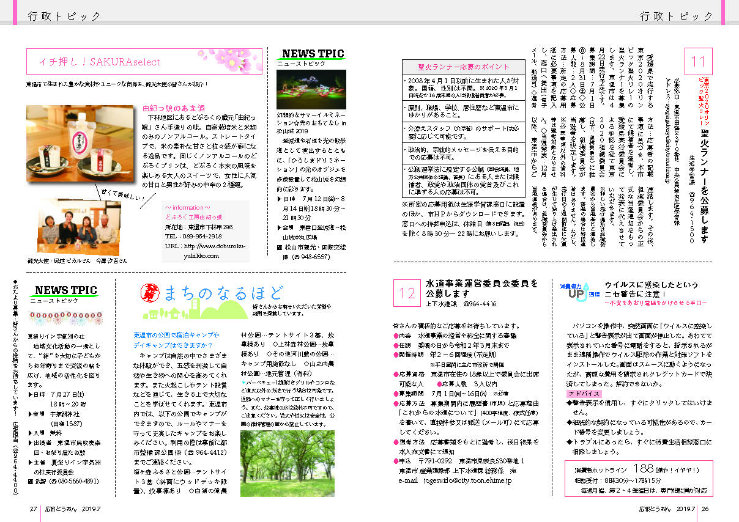
Task: Click the NEWS TPIC logo above the illumination photo
Action: [x=312, y=53]
